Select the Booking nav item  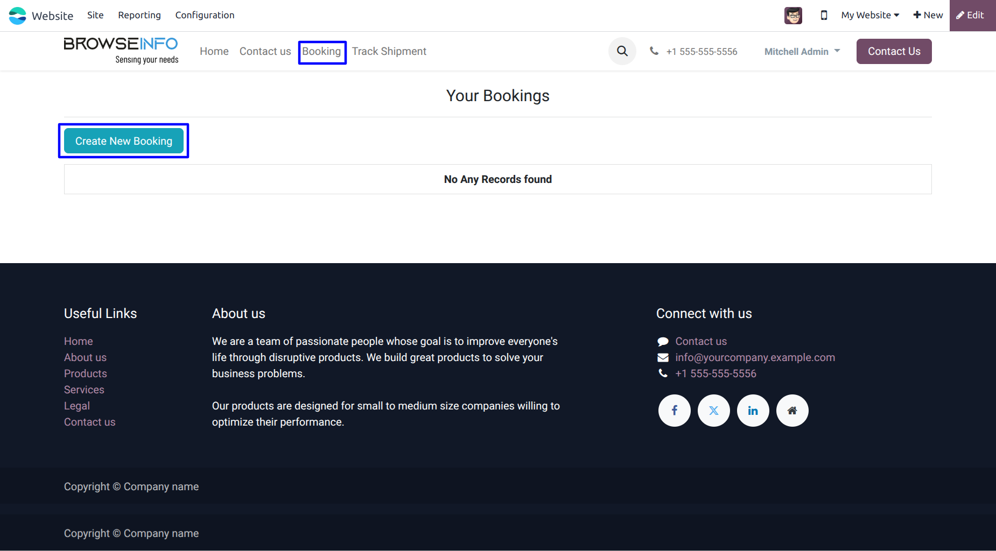(321, 51)
